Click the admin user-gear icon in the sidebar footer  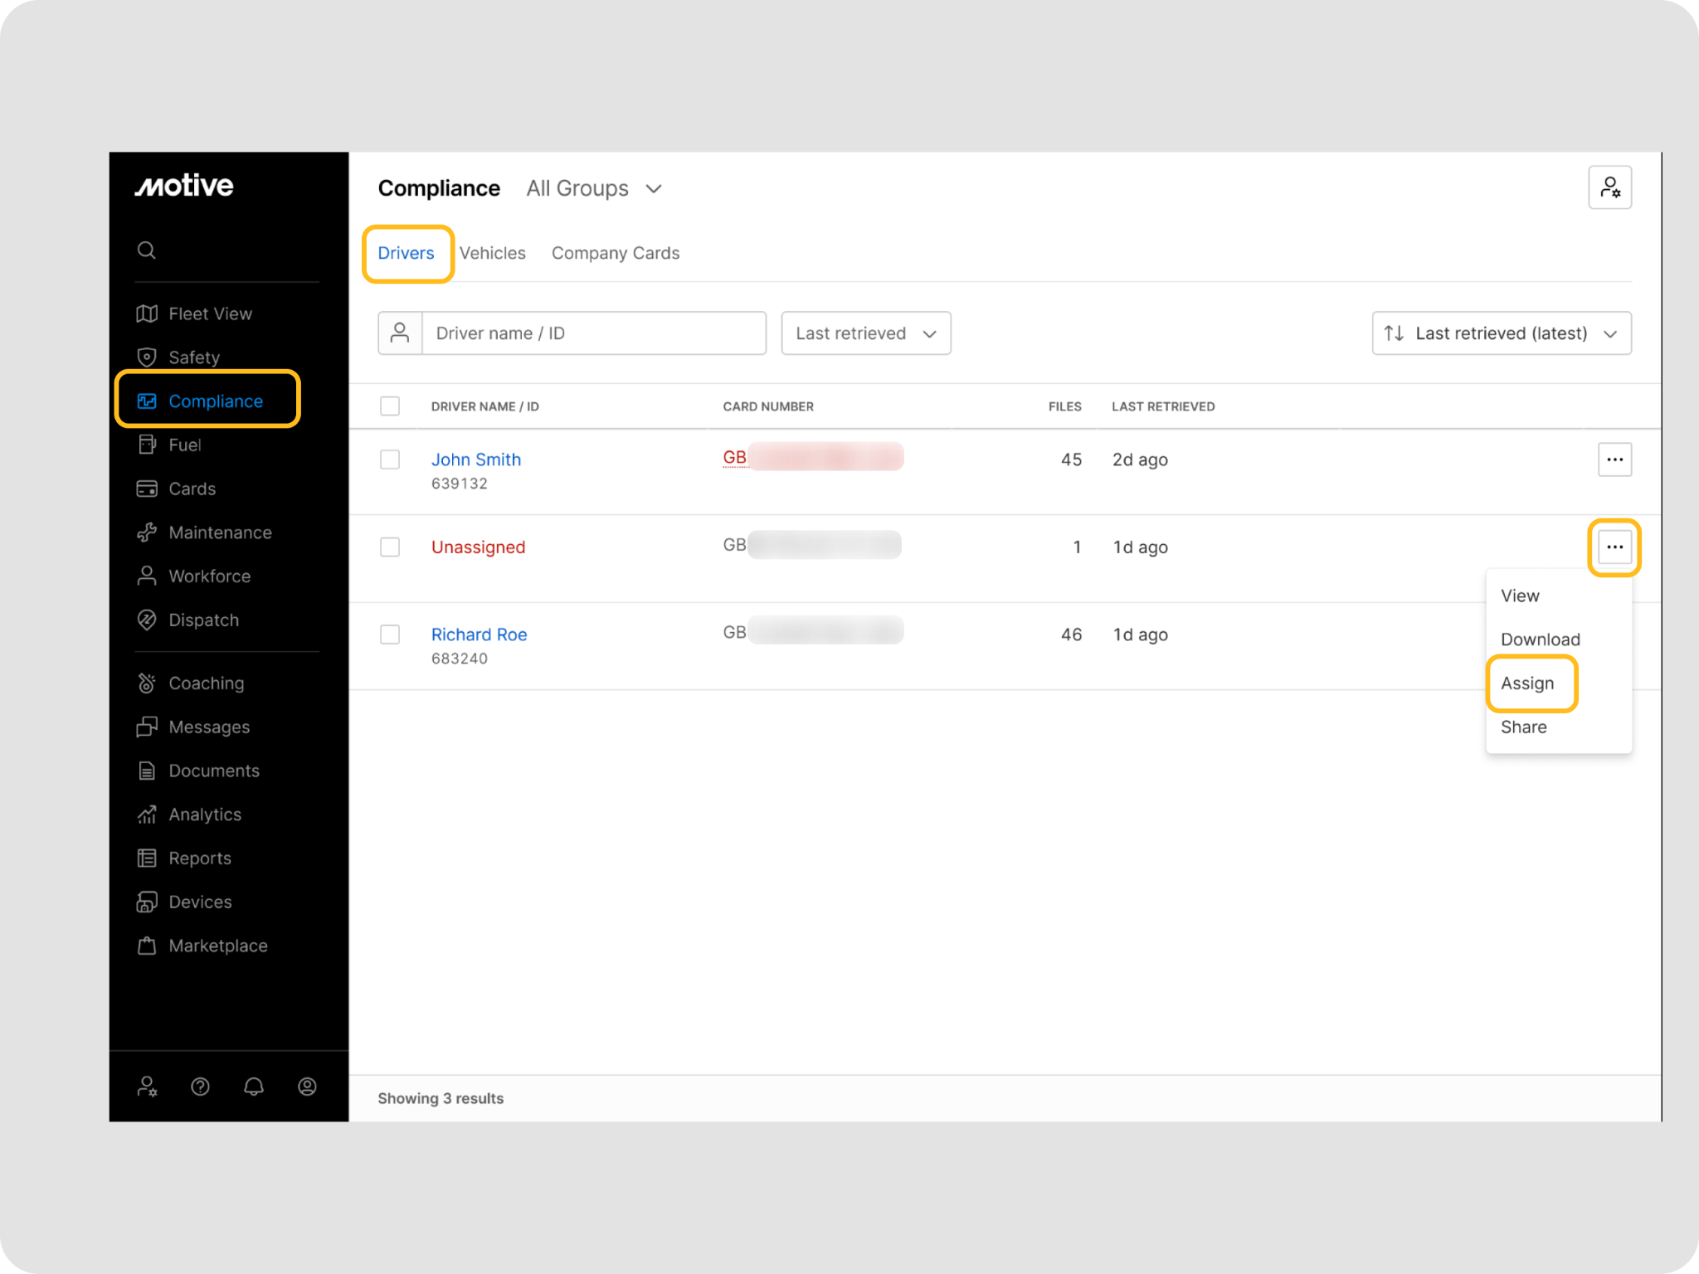click(147, 1087)
